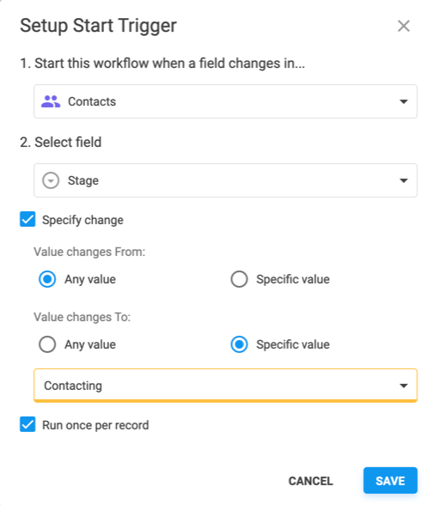This screenshot has width=434, height=505.
Task: Click the CANCEL button
Action: tap(310, 481)
